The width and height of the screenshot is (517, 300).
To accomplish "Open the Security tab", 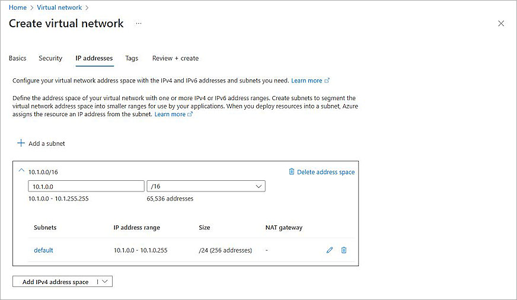I will coord(50,58).
